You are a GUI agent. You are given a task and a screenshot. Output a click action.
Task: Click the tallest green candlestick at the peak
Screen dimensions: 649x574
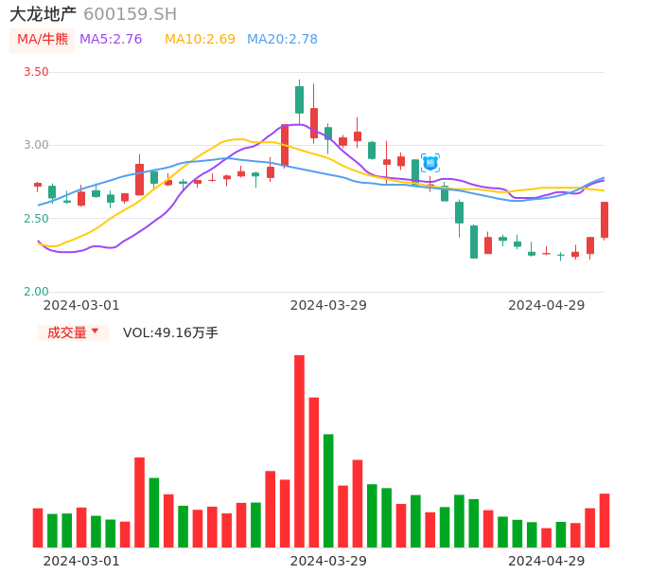tap(299, 99)
